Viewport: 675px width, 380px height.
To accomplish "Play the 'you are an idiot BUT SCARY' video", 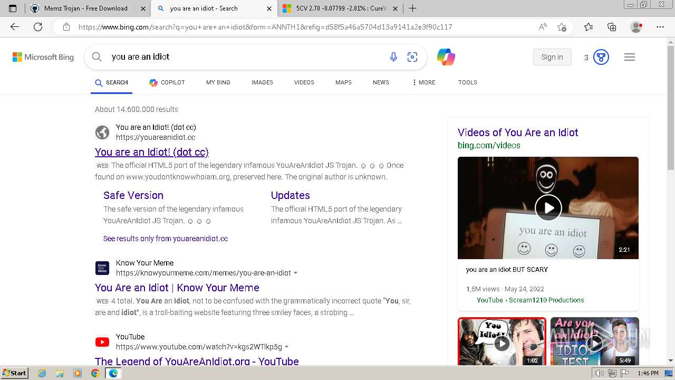I will click(x=548, y=208).
